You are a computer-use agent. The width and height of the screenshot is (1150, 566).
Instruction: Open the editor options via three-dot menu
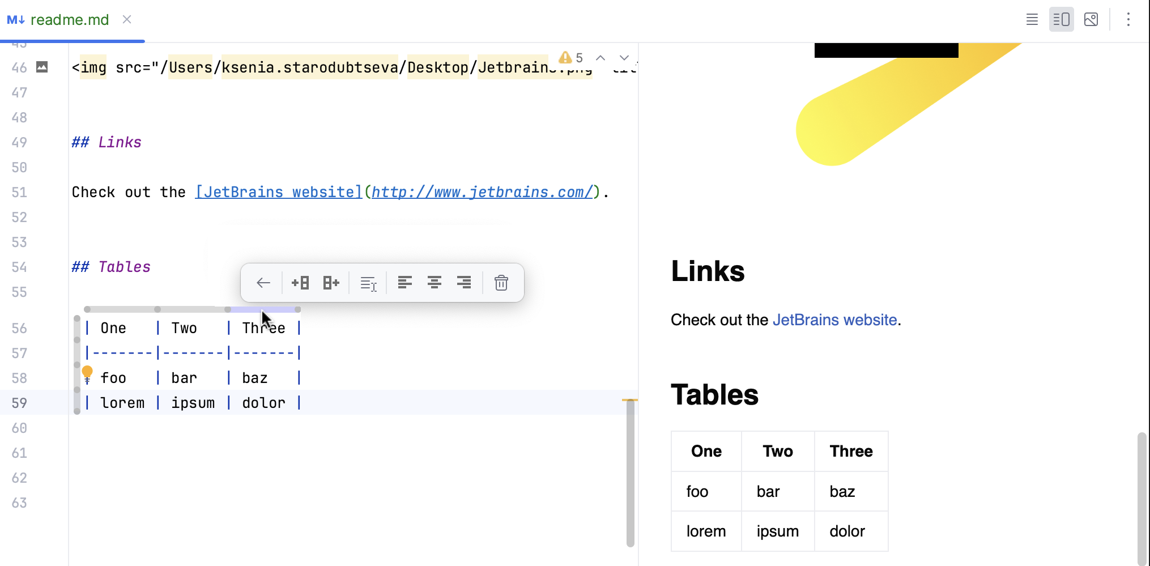(1128, 19)
